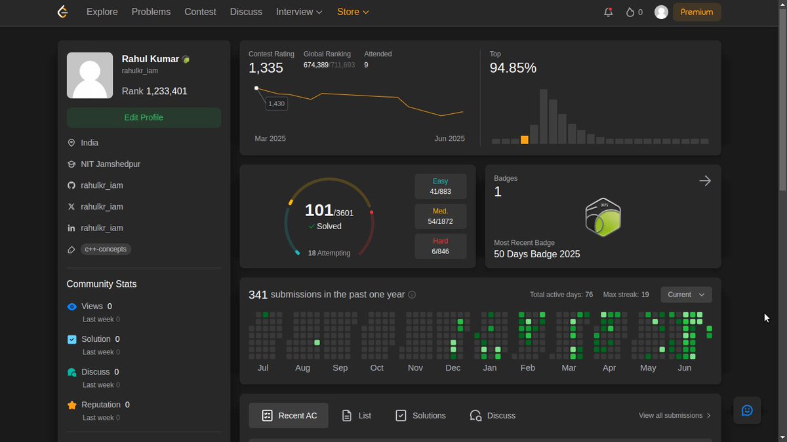The image size is (787, 442).
Task: Click the profile picture thumbnail
Action: (x=90, y=75)
